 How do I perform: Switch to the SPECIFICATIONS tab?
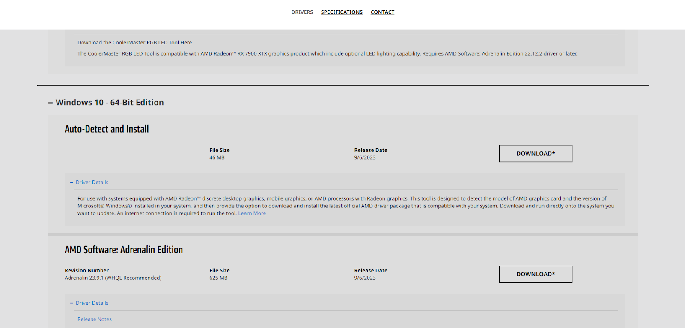[342, 12]
